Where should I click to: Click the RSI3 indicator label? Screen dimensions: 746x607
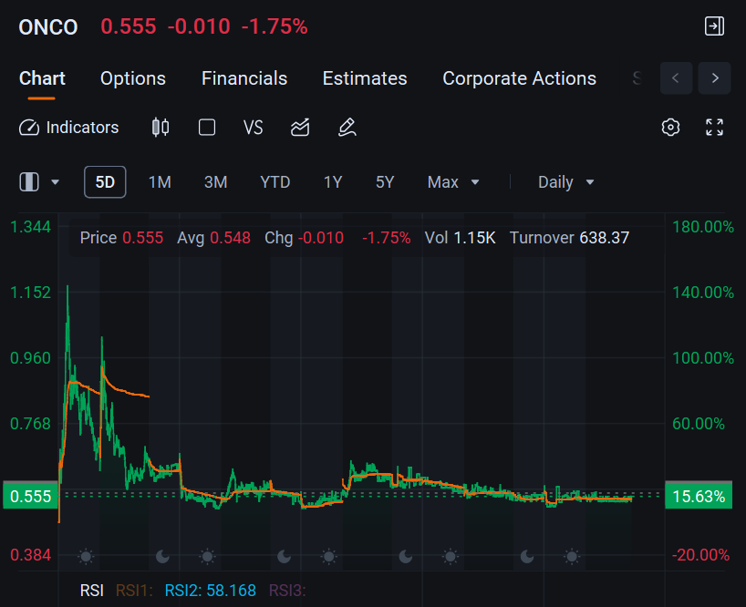click(x=287, y=591)
